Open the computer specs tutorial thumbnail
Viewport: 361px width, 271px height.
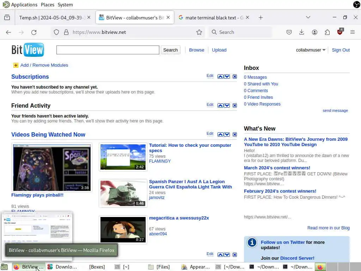tap(123, 157)
